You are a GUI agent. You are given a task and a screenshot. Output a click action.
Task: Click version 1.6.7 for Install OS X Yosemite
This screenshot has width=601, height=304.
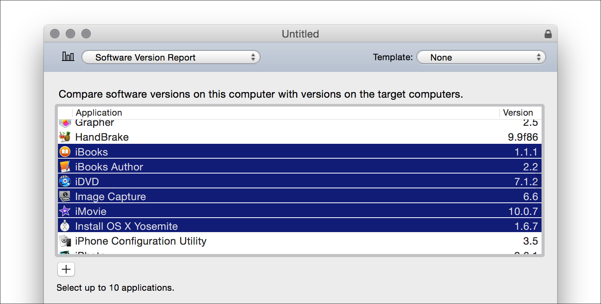tap(526, 226)
